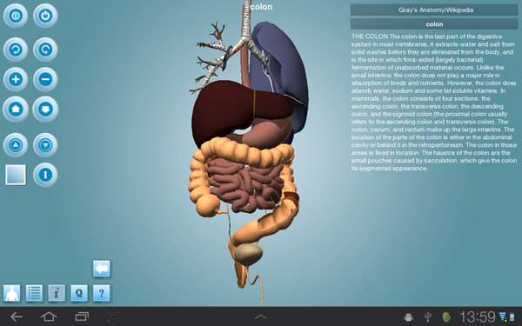This screenshot has width=522, height=326.
Task: Tap the 13:59 clock in status bar
Action: 478,316
